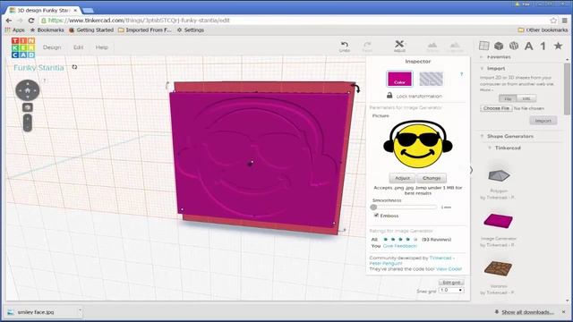Open the View Code link
Viewport: 573px width, 322px height.
point(449,269)
